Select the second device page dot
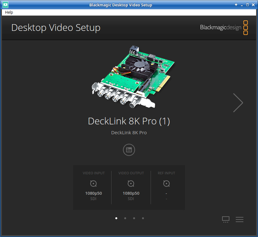This screenshot has width=258, height=237. coord(125,218)
